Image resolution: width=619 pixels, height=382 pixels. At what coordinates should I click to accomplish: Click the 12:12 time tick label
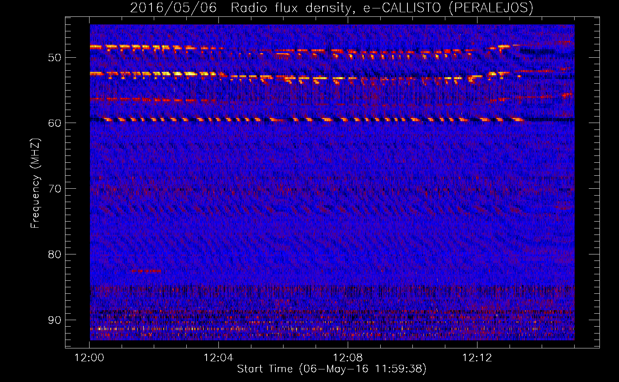[x=477, y=358]
